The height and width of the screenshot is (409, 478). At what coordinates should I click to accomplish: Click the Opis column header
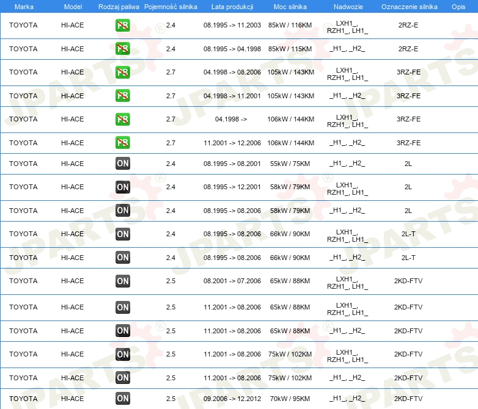(458, 6)
